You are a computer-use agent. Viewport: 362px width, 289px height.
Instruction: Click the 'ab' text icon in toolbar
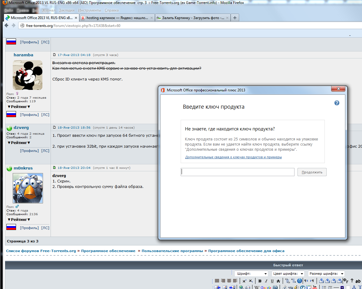point(358,281)
